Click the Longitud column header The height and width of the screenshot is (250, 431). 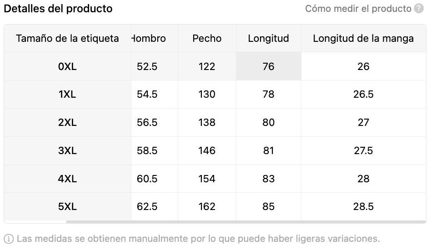pos(268,39)
